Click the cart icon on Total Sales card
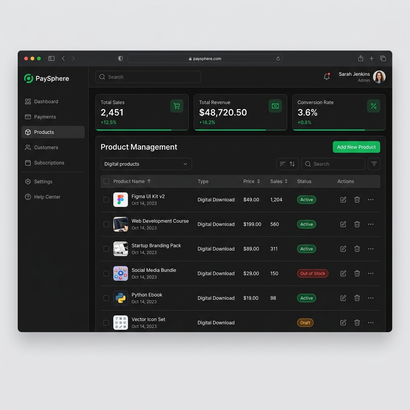The image size is (410, 410). (177, 106)
